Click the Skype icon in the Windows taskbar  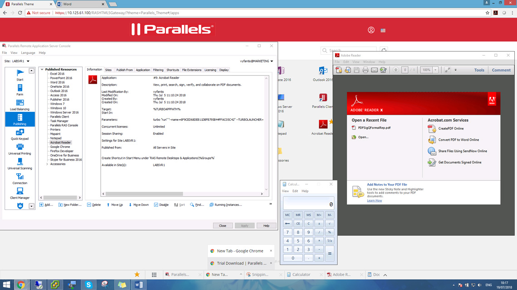(88, 285)
